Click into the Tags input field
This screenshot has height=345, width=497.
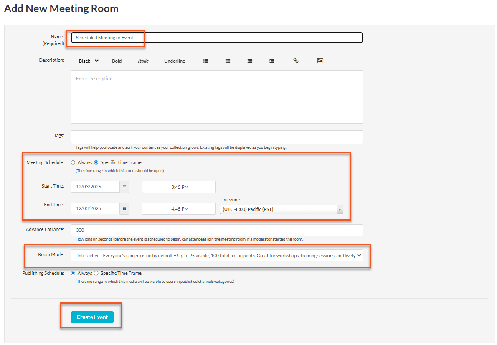pos(216,137)
